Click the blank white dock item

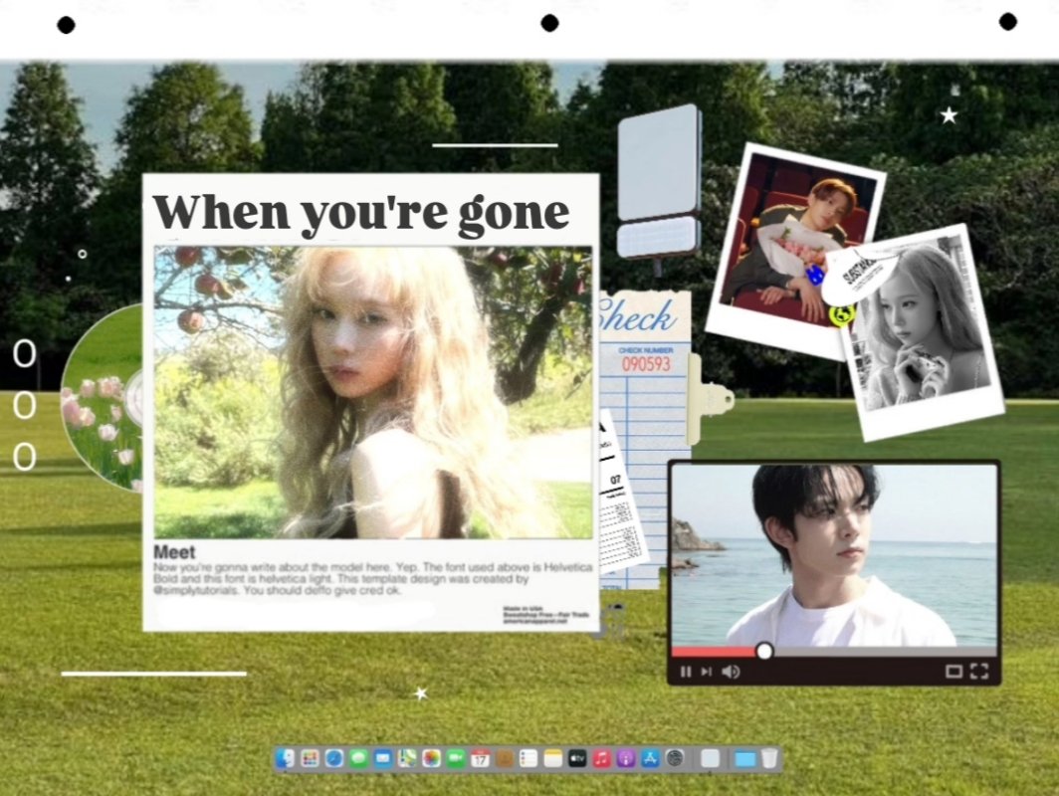click(x=710, y=758)
